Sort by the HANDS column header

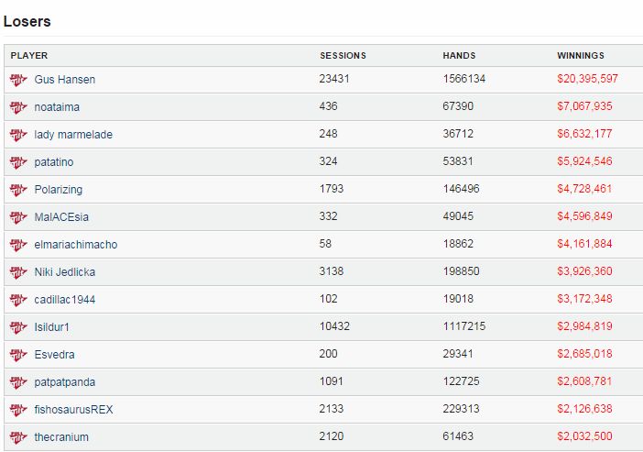pos(459,55)
